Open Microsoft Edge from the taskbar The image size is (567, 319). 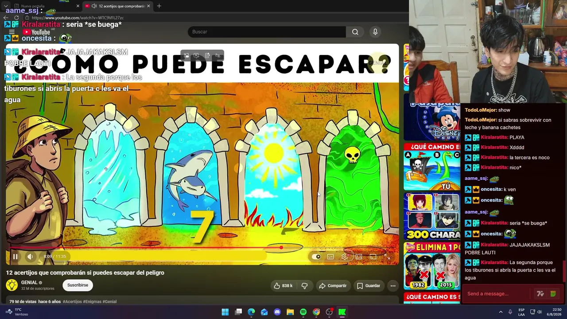[x=251, y=312]
